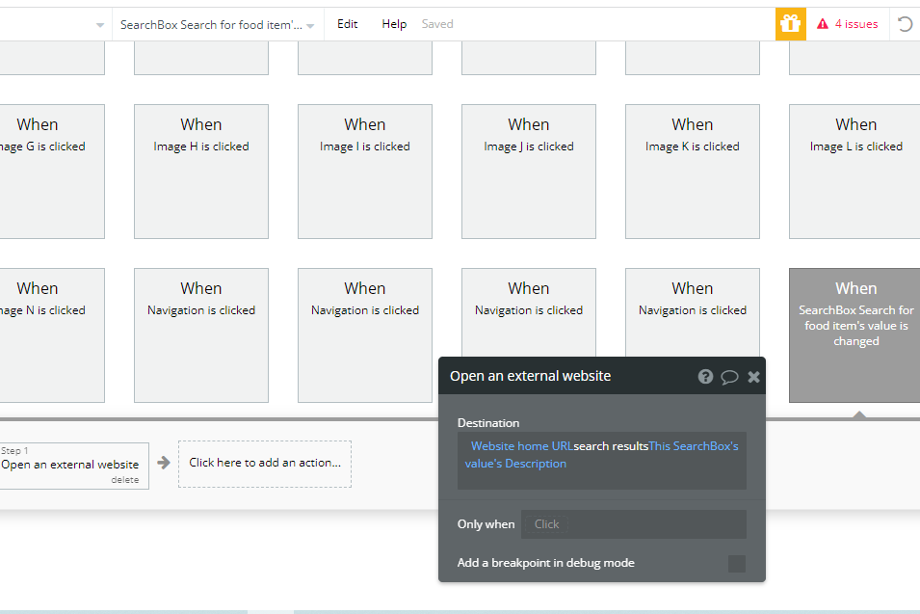This screenshot has width=920, height=614.
Task: Click the arrow between workflow steps
Action: pos(164,463)
